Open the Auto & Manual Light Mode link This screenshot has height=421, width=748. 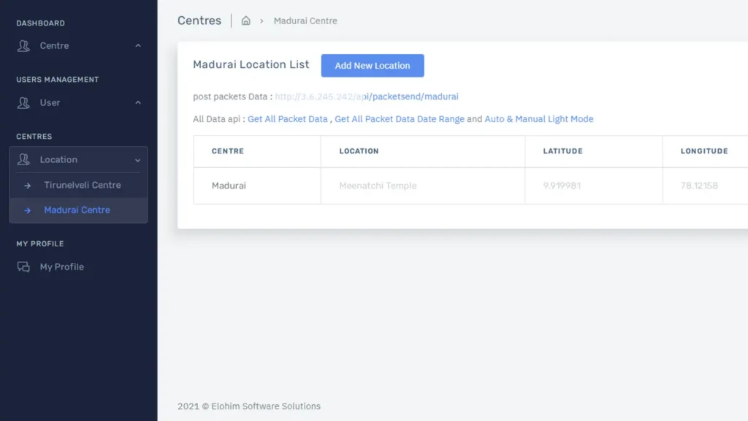[x=539, y=118]
